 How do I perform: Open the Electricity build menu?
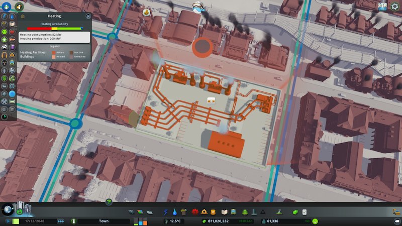pyautogui.click(x=165, y=212)
